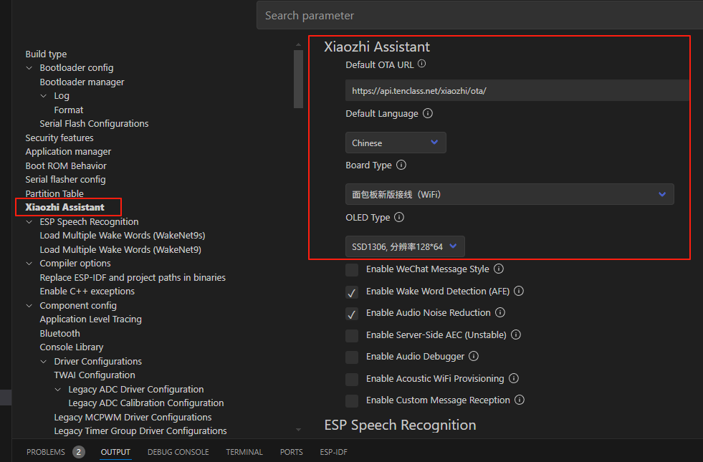Show info for Enable Wake Word Detection
Screen dimensions: 703x462
coord(519,292)
